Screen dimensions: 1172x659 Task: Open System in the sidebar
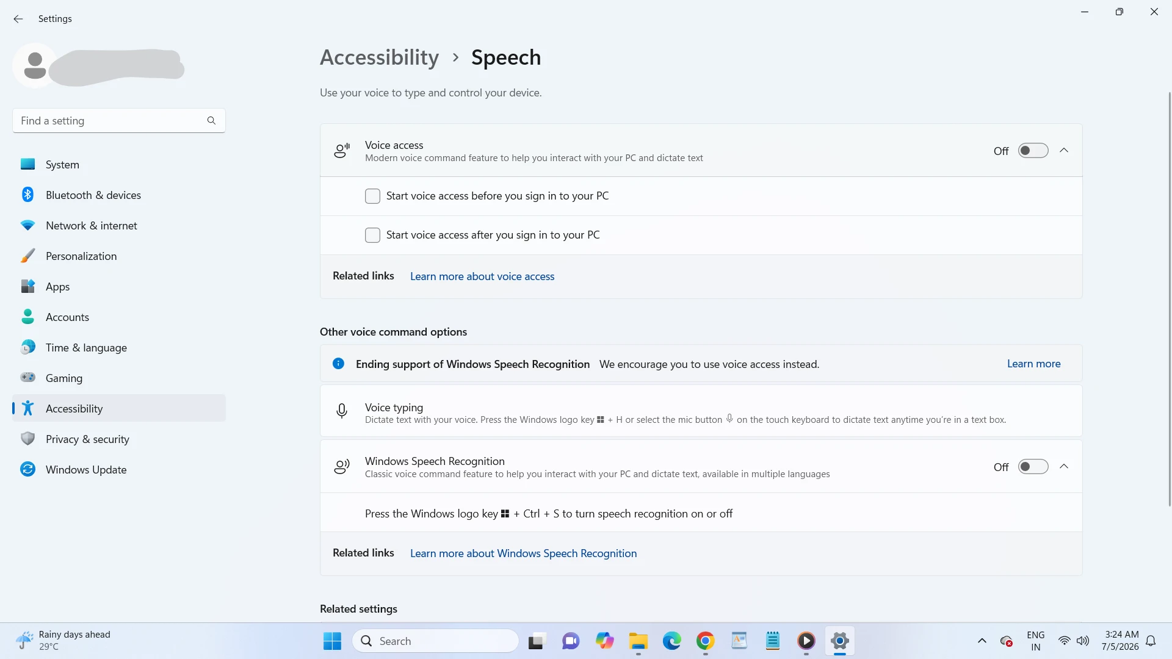119,164
